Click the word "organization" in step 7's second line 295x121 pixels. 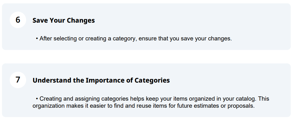(x=49, y=106)
